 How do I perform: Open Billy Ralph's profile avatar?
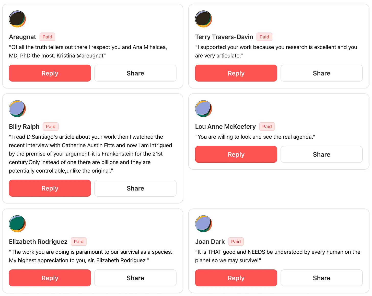(x=17, y=109)
